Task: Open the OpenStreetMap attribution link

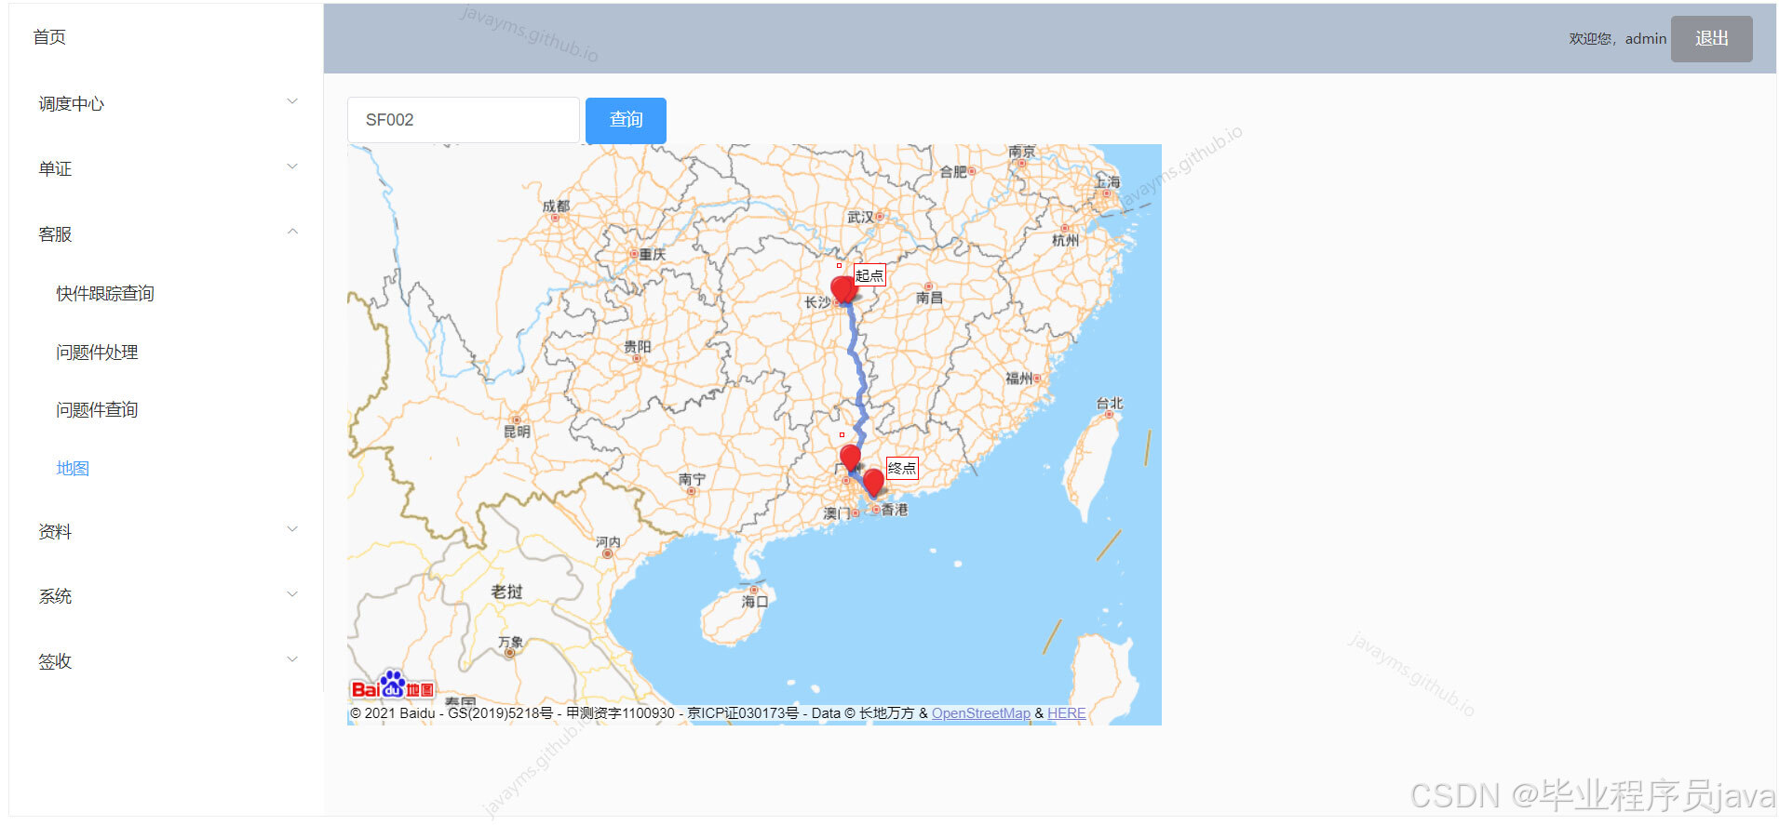Action: (x=981, y=713)
